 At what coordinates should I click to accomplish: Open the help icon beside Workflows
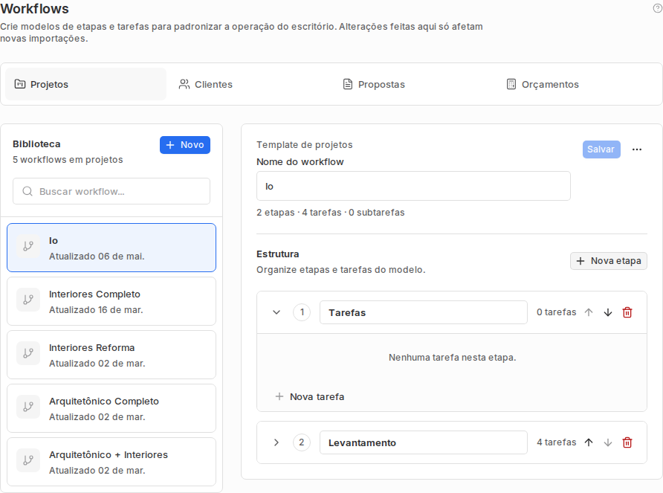coord(658,8)
